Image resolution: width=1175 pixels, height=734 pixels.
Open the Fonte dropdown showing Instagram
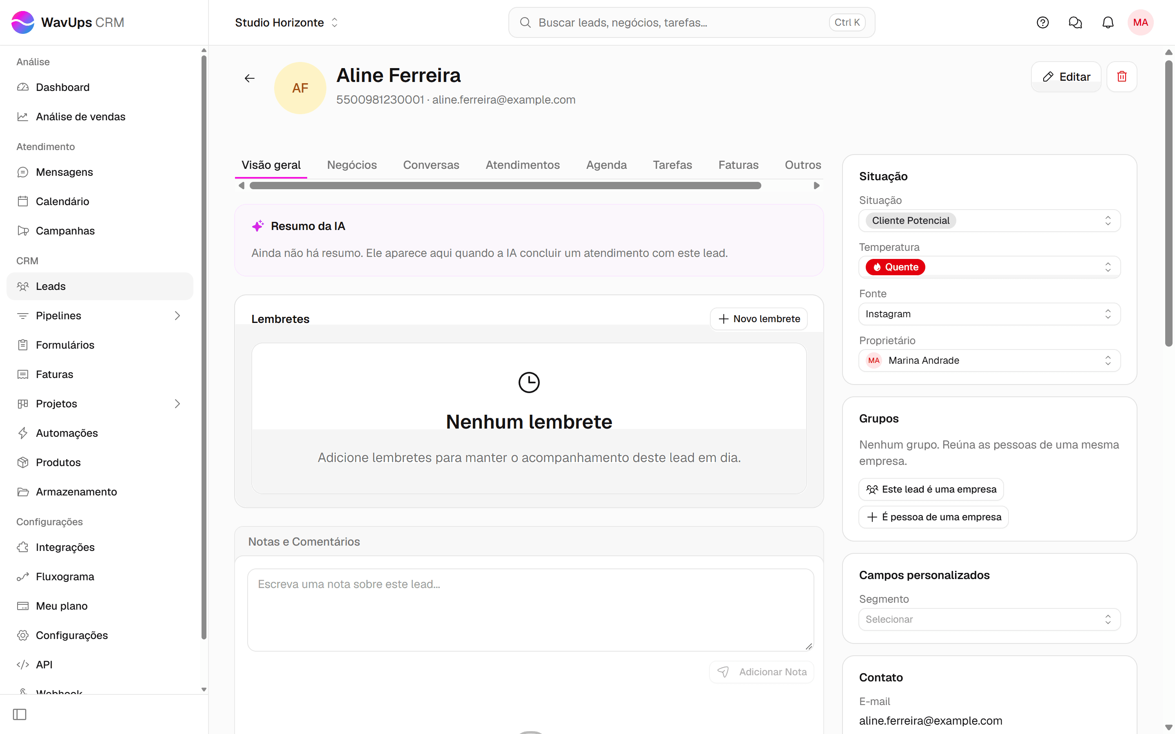[989, 314]
